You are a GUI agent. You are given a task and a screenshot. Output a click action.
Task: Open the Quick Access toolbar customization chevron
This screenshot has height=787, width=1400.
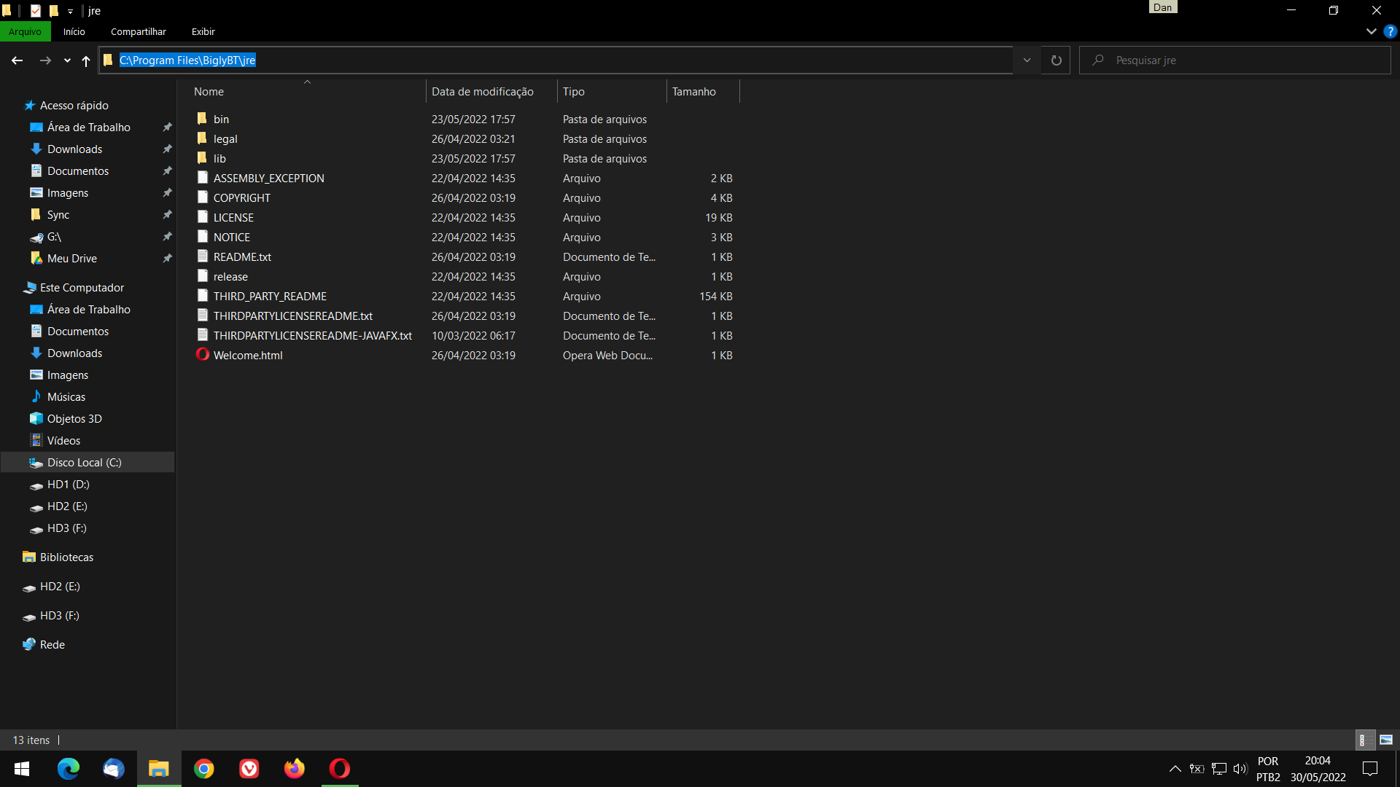tap(70, 10)
